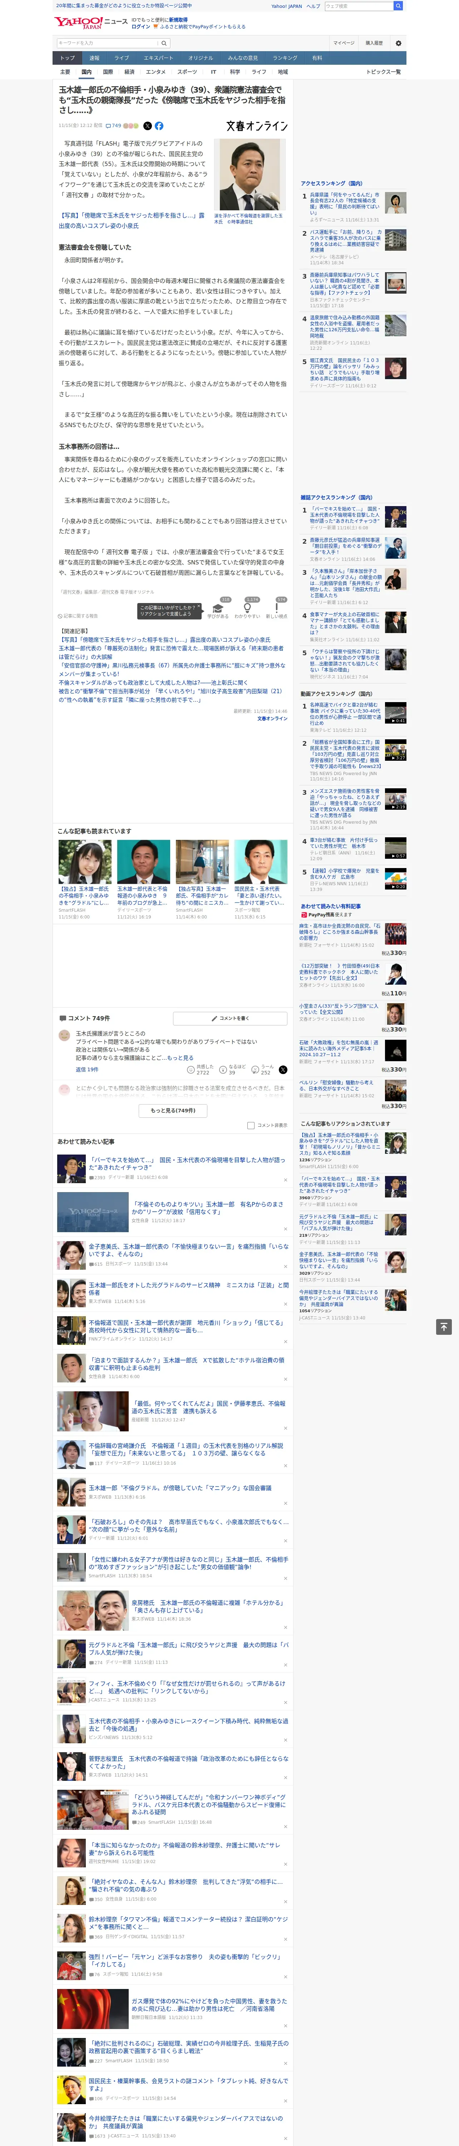Select the 速報 navigation tab
Viewport: 459px width, 2146px height.
94,58
